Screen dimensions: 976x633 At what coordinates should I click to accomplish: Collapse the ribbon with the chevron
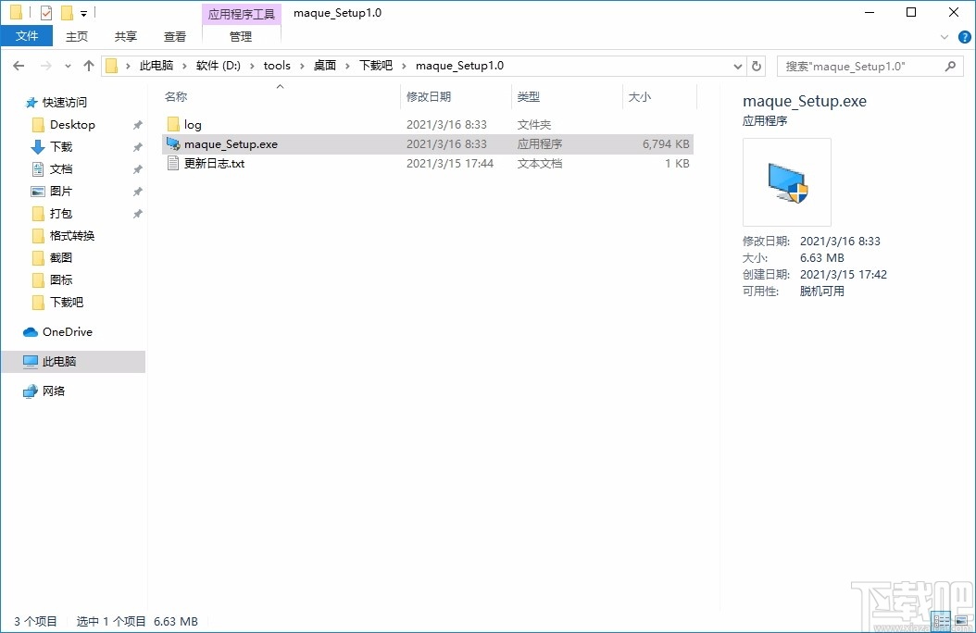pyautogui.click(x=945, y=36)
